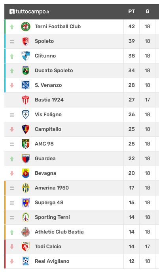Select the PT column header
This screenshot has height=272, width=159.
[131, 11]
